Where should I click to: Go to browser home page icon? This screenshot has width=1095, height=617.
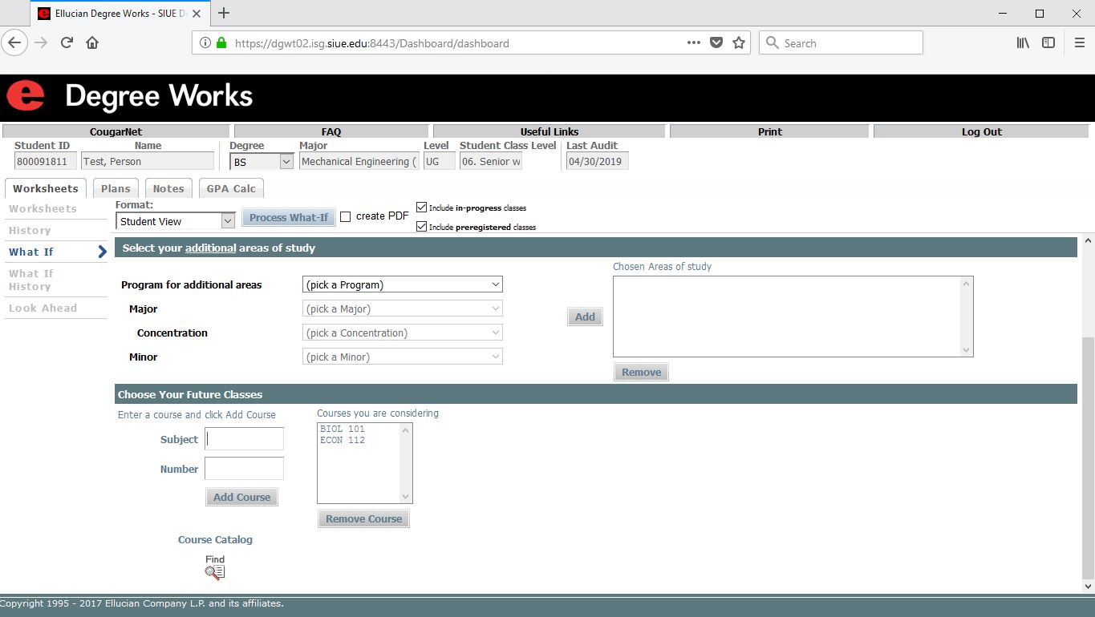pos(92,43)
